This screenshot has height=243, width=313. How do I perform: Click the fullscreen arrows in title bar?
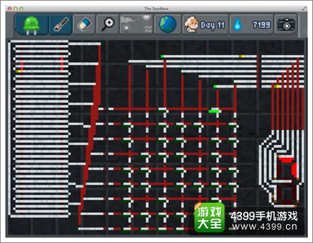tap(304, 9)
